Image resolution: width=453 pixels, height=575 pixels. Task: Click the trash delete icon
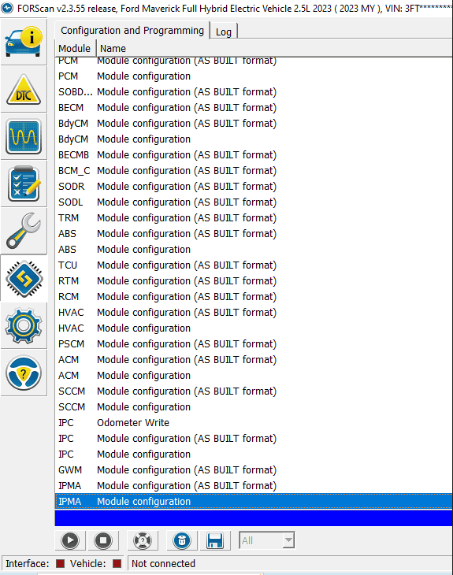click(x=181, y=540)
